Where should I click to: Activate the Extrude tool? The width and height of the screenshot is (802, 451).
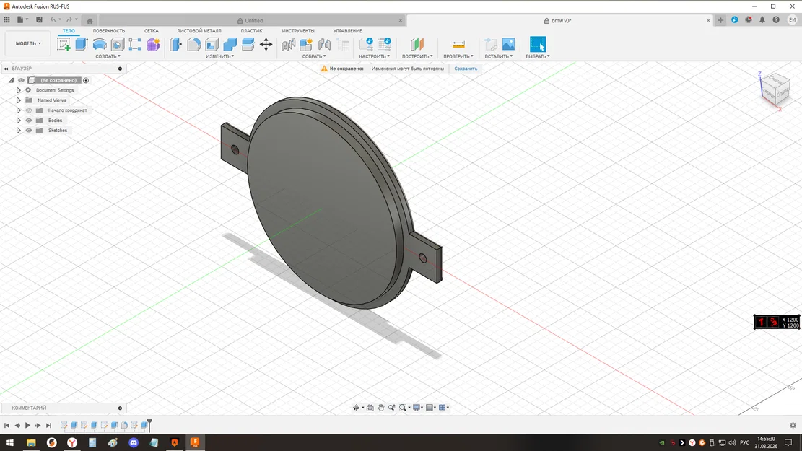pyautogui.click(x=81, y=44)
